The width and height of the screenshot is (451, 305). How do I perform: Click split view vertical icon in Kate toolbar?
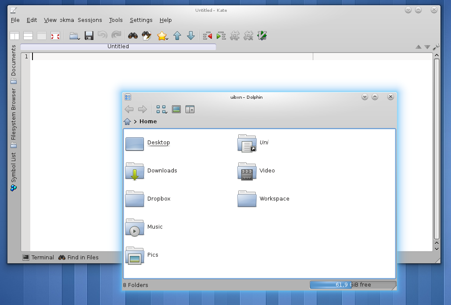(14, 36)
